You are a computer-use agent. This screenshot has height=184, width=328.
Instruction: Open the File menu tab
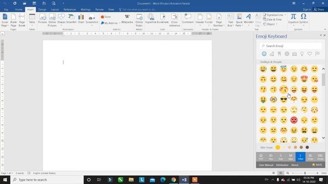6,10
